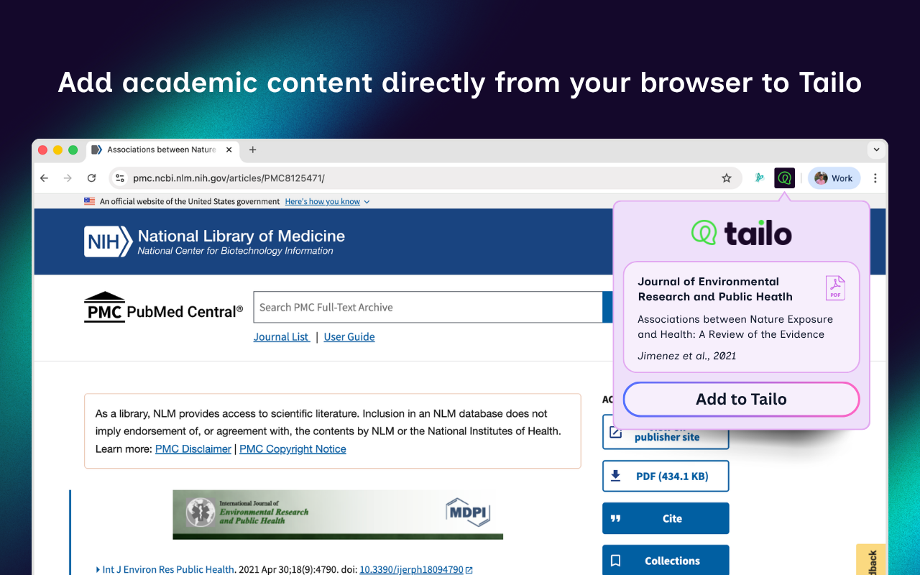Download the PDF (434.1 KB)

[666, 476]
